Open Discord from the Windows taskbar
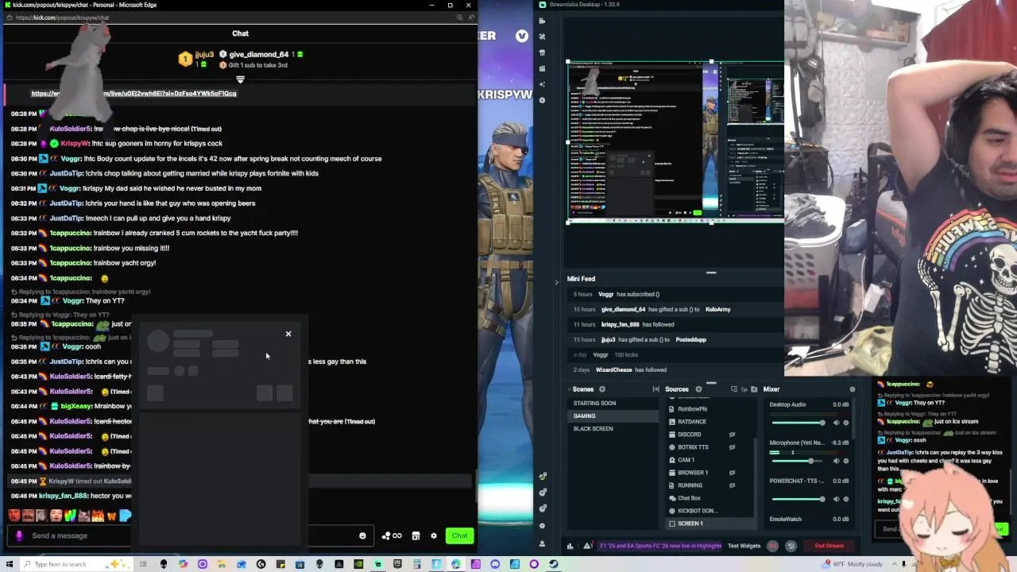1017x572 pixels. pos(495,564)
